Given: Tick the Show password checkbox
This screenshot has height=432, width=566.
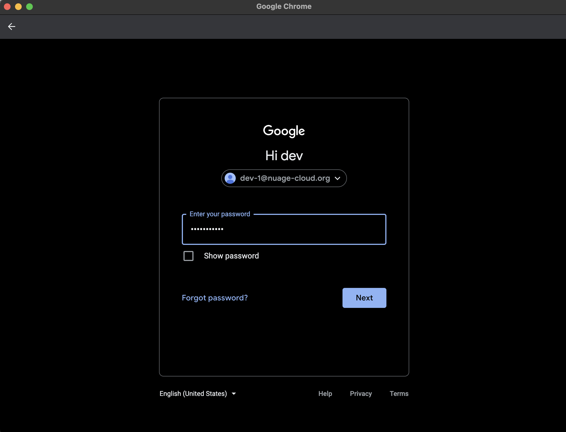Looking at the screenshot, I should pyautogui.click(x=188, y=256).
